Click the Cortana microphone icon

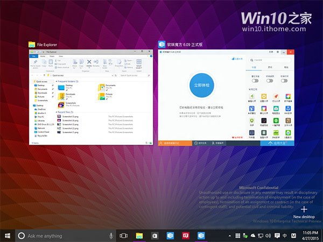click(x=111, y=236)
